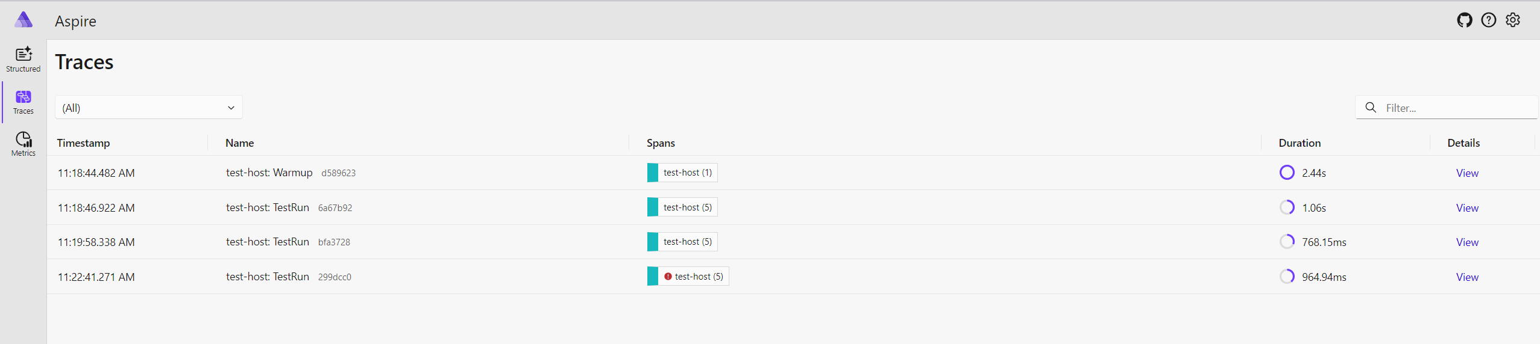Open the GitHub repository icon

pos(1465,20)
